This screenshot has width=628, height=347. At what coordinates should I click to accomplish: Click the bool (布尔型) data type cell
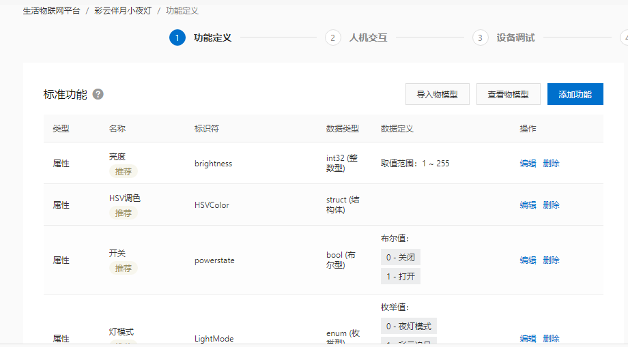point(341,260)
